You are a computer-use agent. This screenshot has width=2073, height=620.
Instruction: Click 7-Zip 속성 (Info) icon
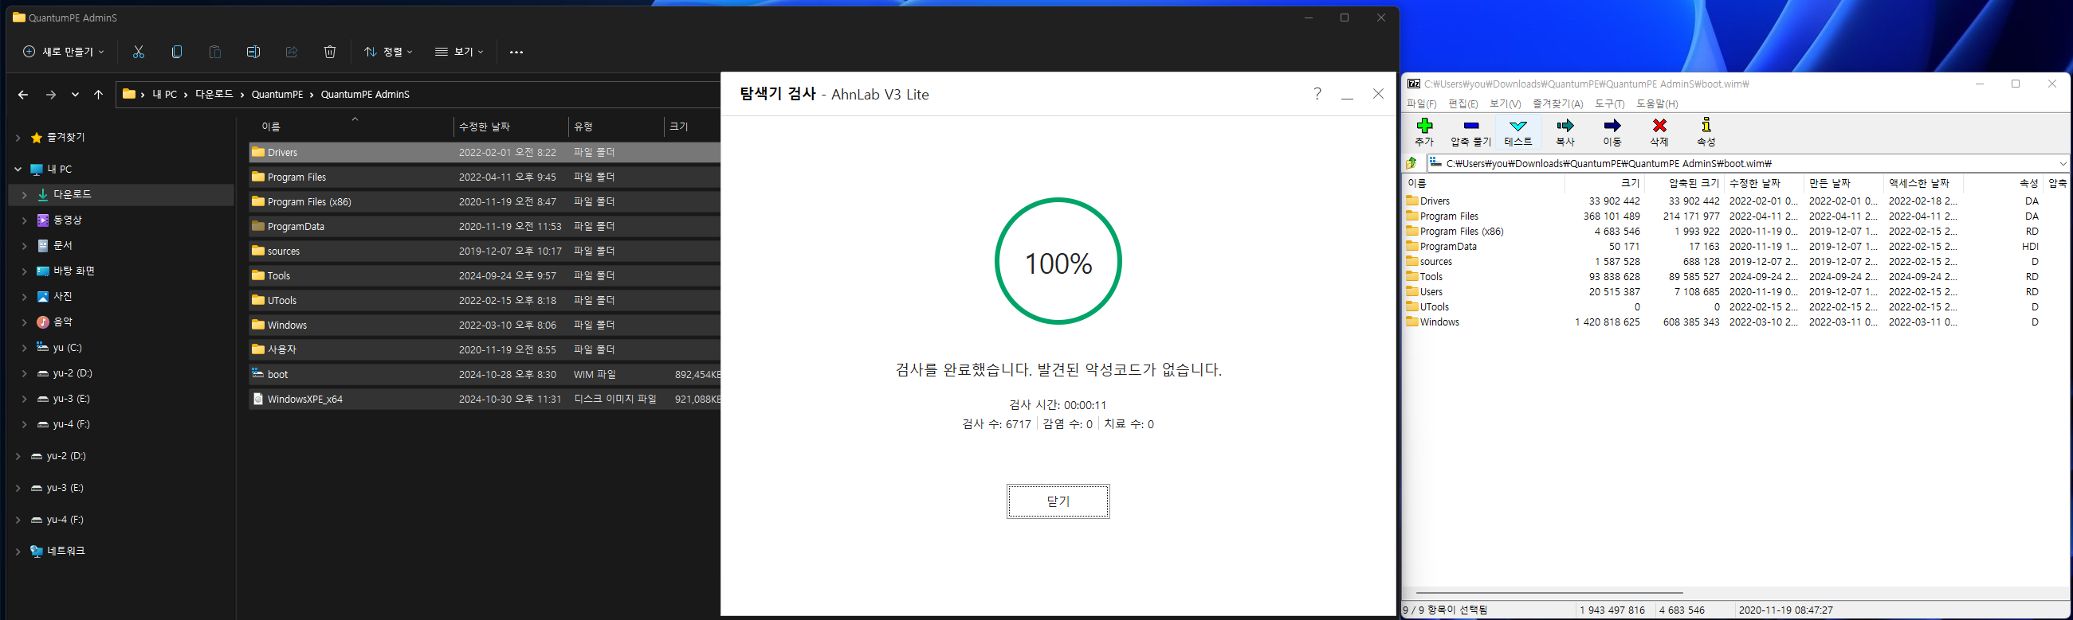(x=1706, y=132)
